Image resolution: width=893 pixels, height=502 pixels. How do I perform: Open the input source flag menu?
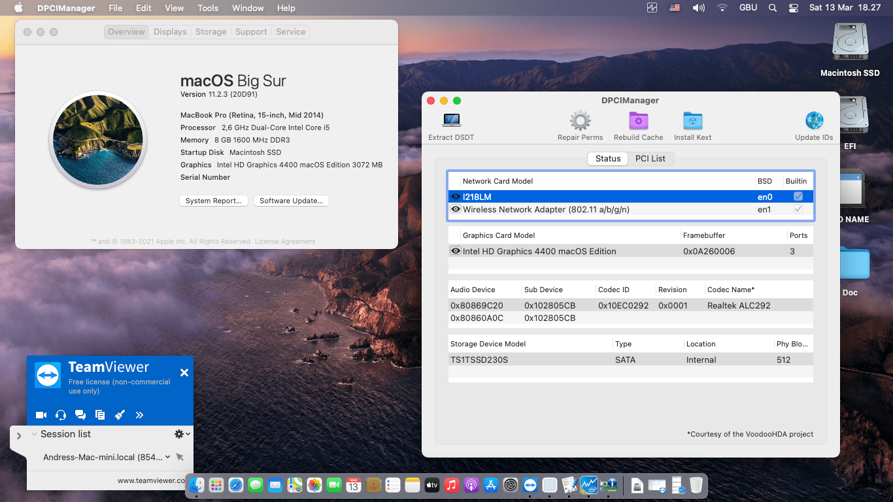tap(675, 8)
